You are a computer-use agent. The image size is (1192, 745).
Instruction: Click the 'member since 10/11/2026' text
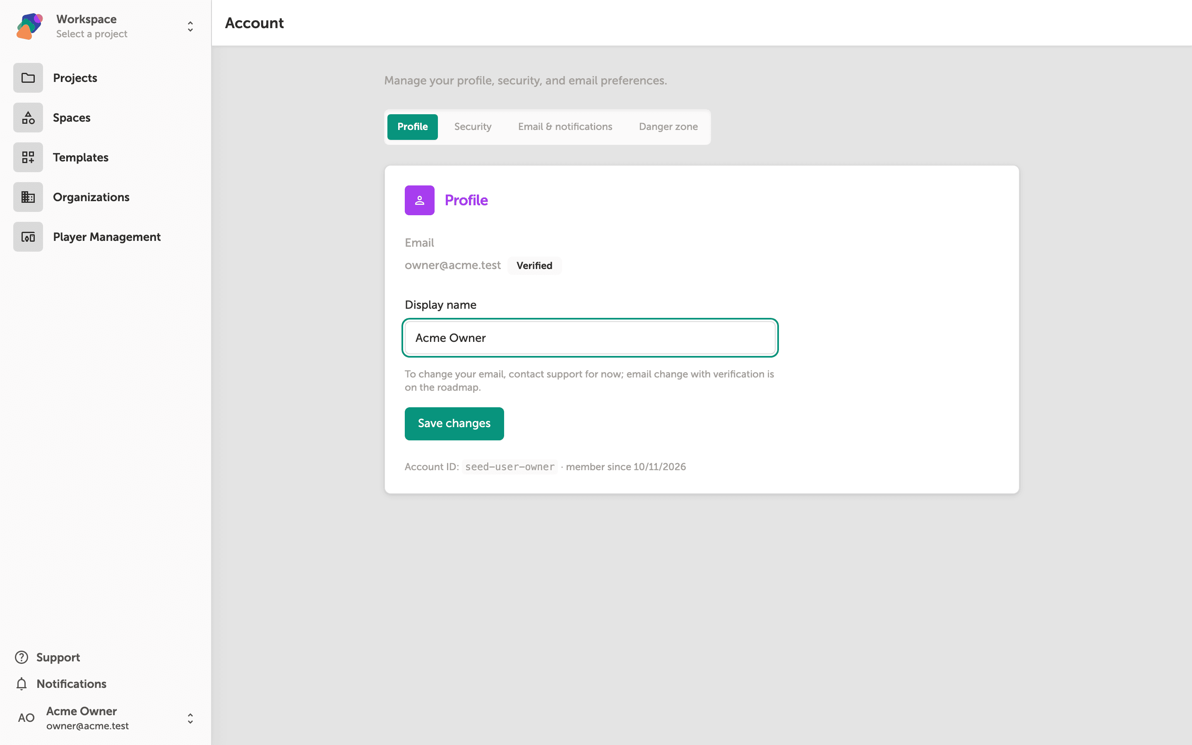tap(625, 466)
